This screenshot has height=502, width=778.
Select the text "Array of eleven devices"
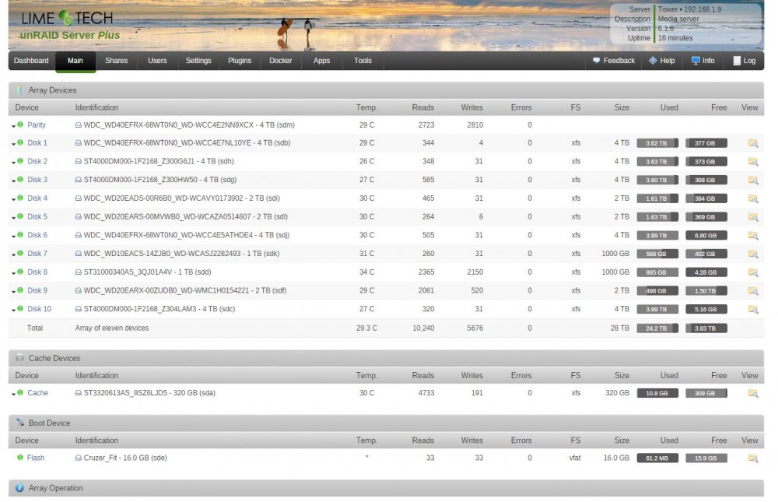(112, 328)
